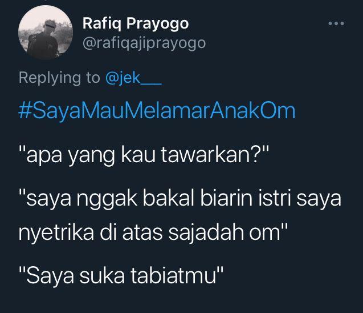This screenshot has width=363, height=313.
Task: Open the #SayaMauMelamarAnakOm hashtag
Action: click(157, 111)
